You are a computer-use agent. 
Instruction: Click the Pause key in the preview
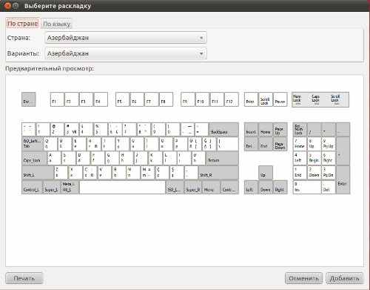tap(280, 99)
